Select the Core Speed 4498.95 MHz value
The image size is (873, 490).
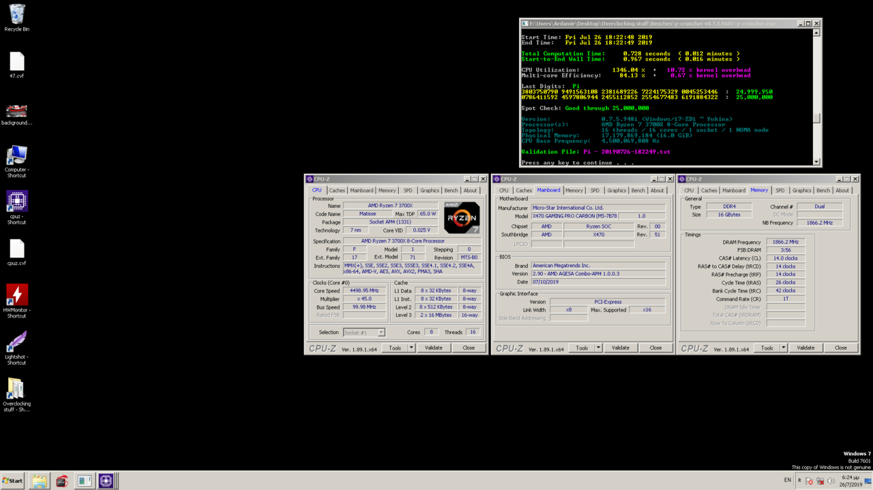[364, 290]
